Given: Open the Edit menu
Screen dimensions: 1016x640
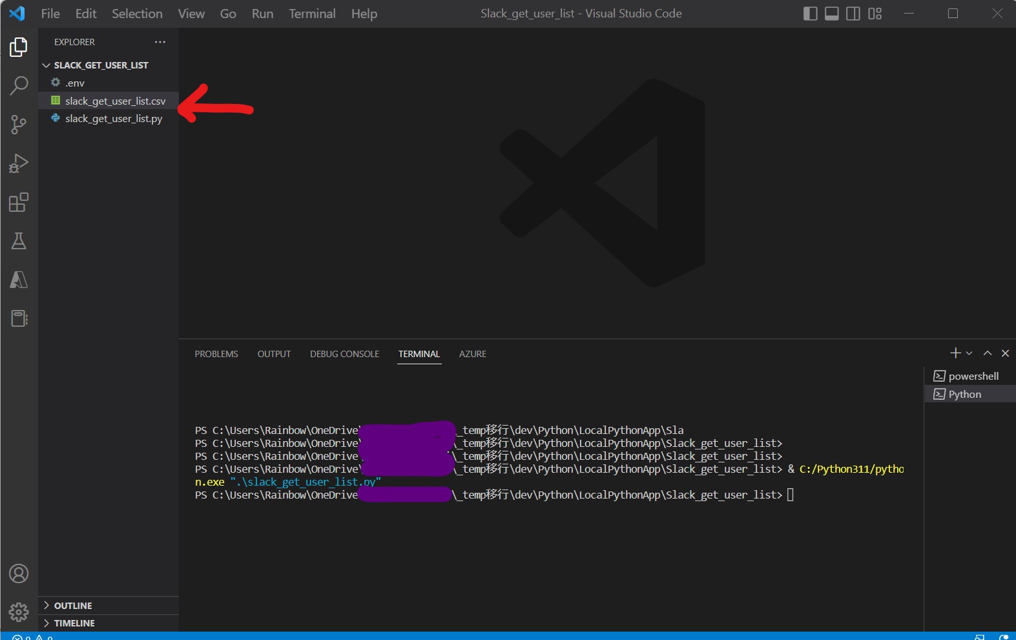Looking at the screenshot, I should [86, 14].
